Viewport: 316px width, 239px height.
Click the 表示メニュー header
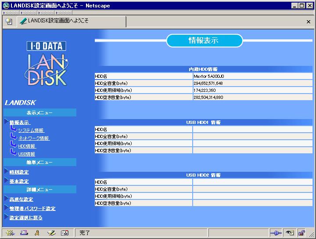click(x=39, y=112)
